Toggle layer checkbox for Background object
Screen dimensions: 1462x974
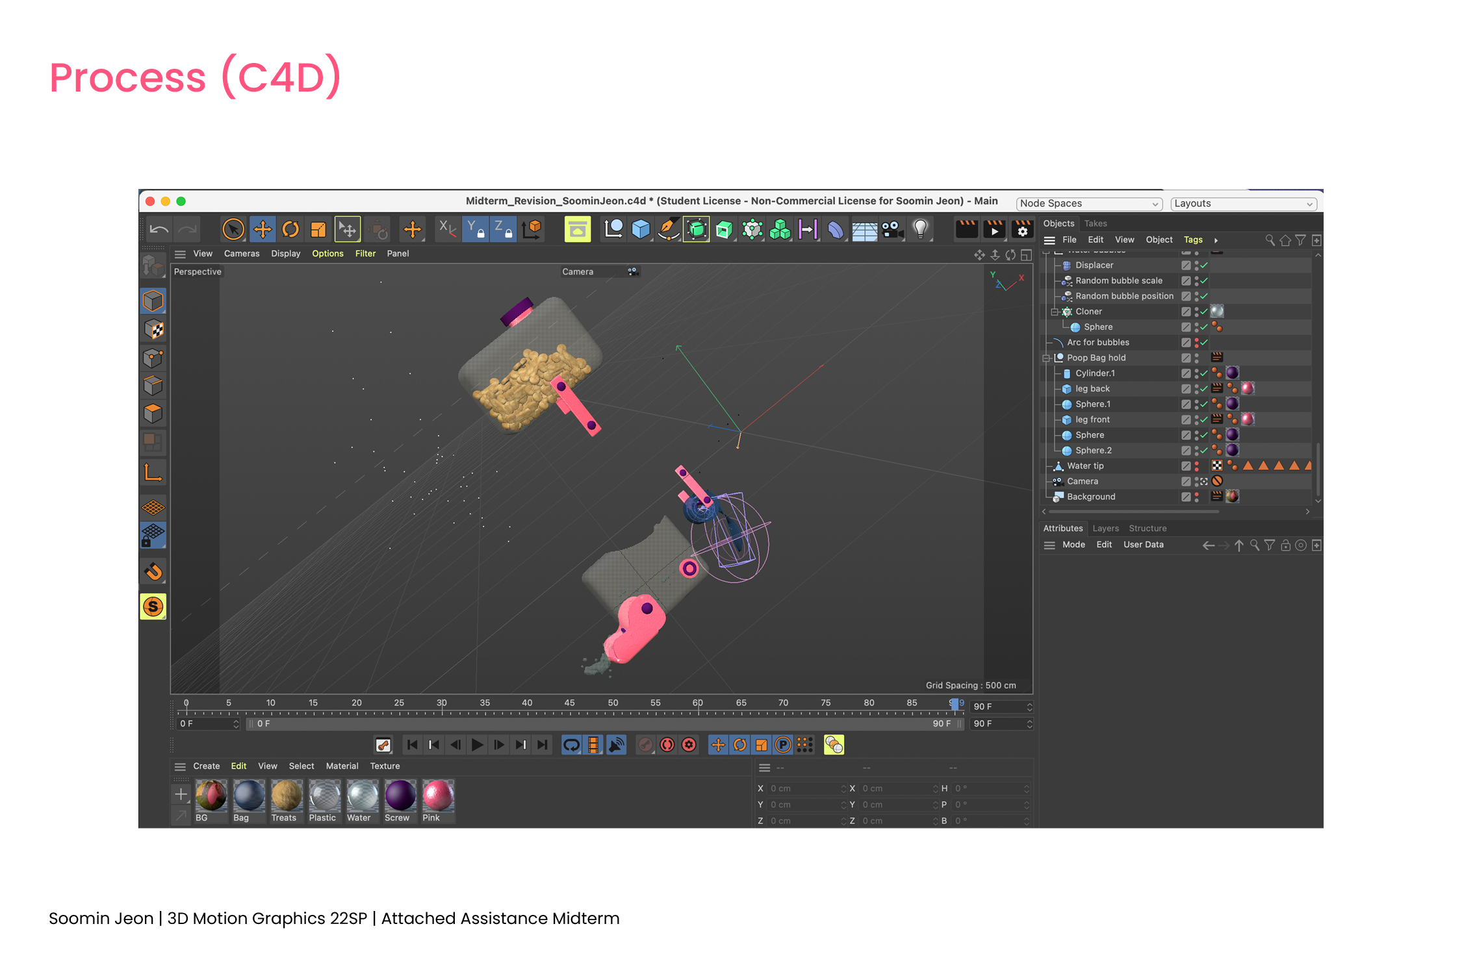(x=1186, y=497)
